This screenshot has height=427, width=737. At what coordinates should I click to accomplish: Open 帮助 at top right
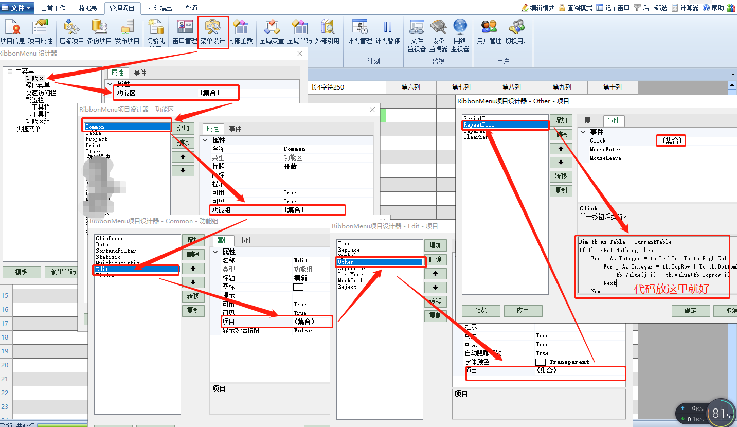(x=714, y=8)
